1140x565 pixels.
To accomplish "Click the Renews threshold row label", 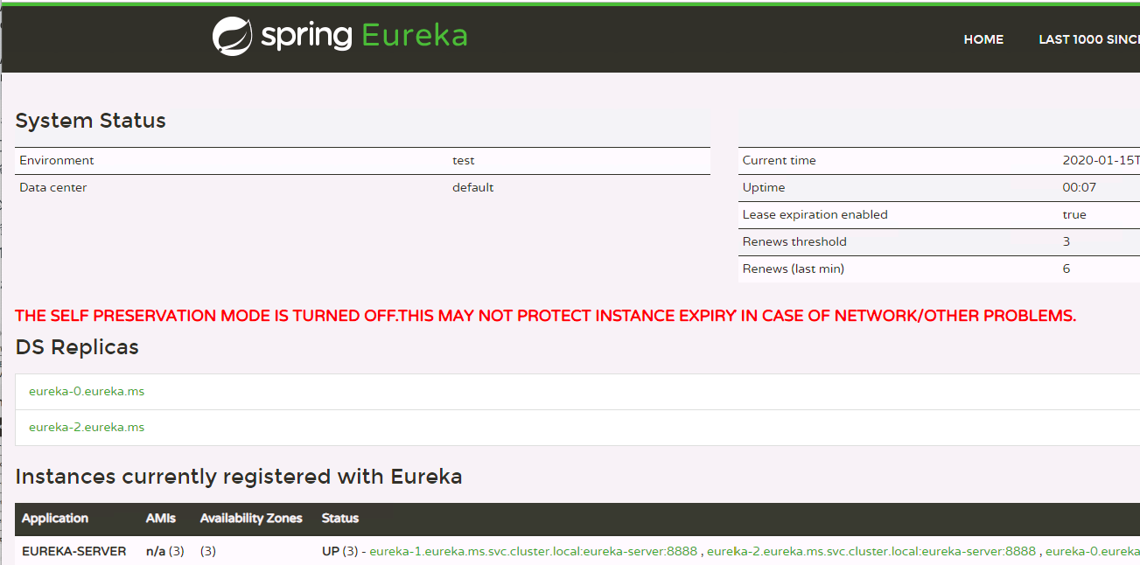I will coord(794,242).
